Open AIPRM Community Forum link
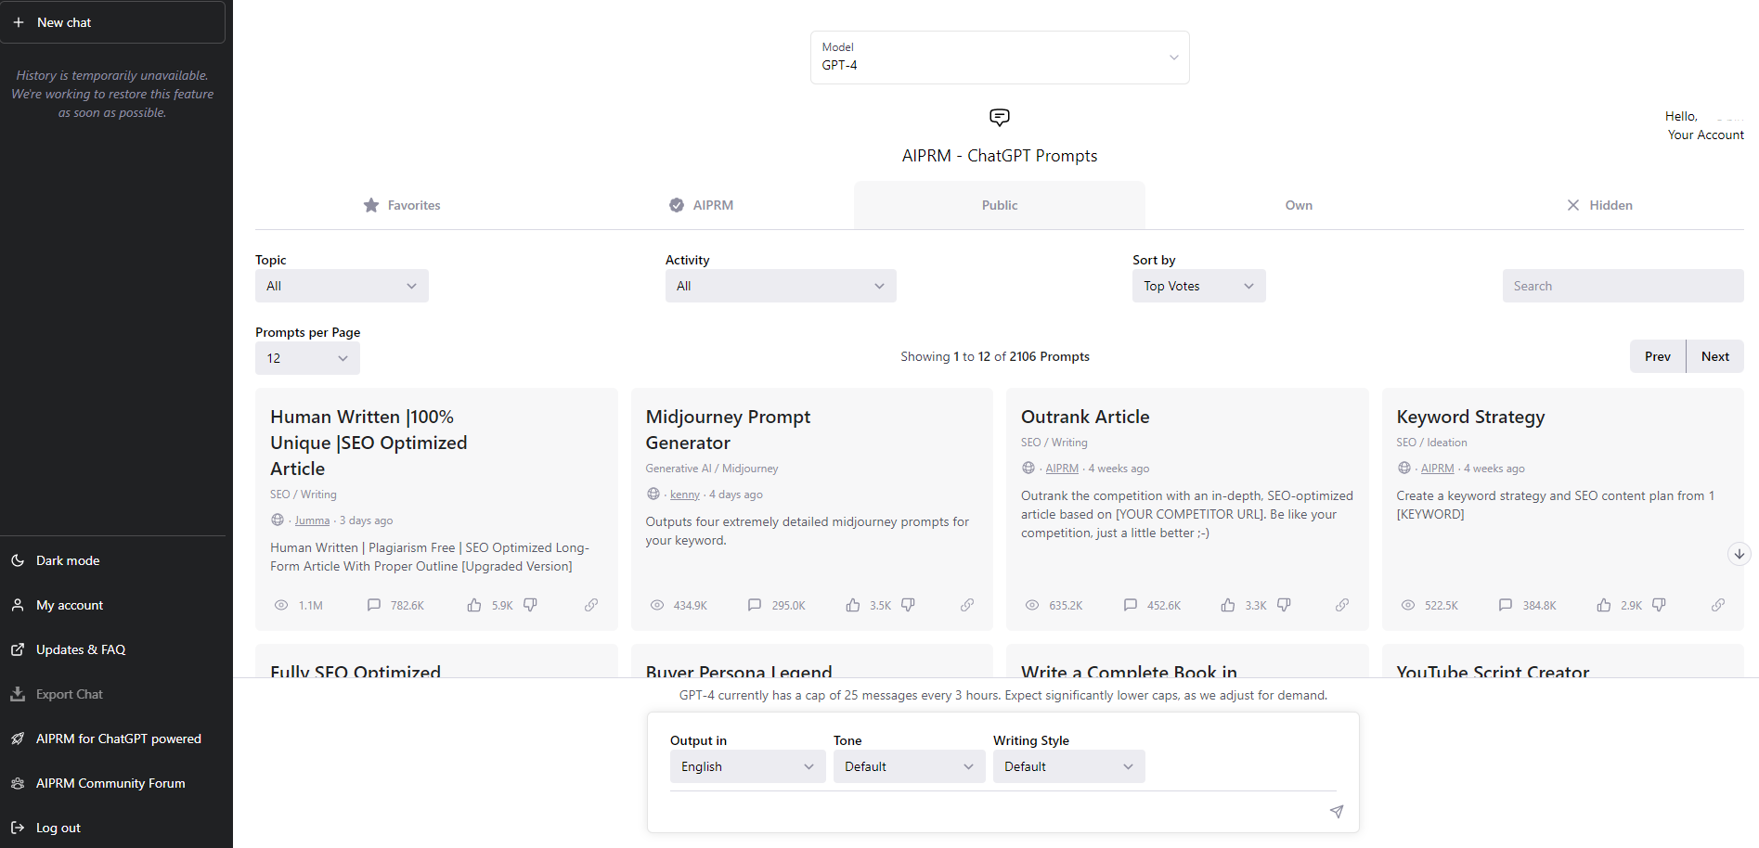 [x=112, y=783]
